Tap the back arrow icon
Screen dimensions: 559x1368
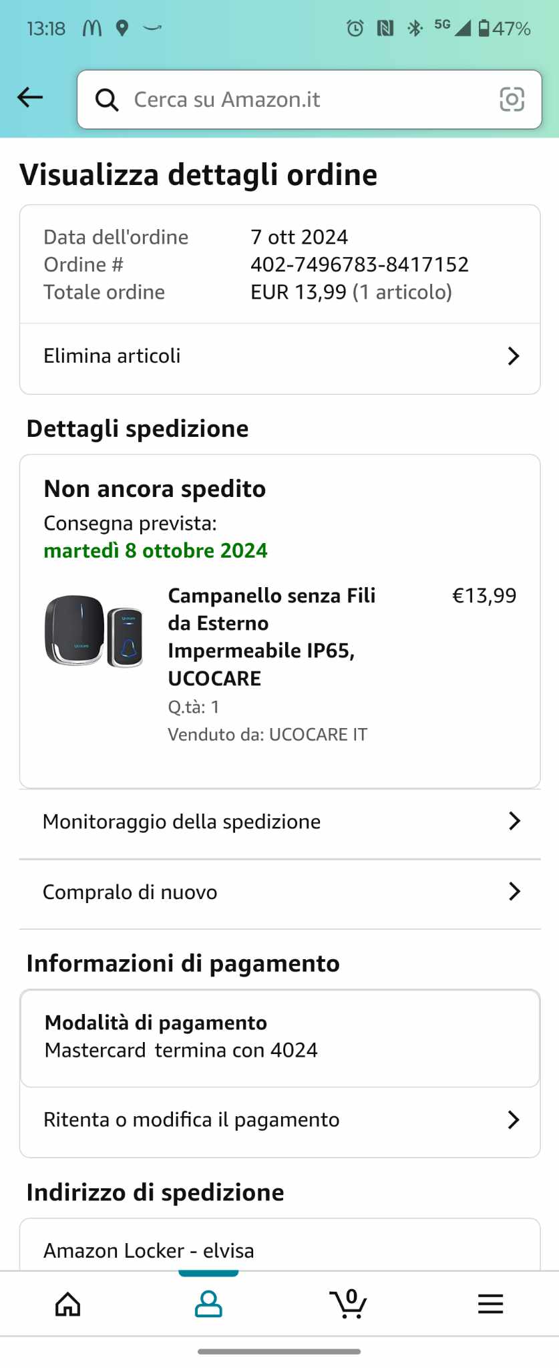pos(30,98)
